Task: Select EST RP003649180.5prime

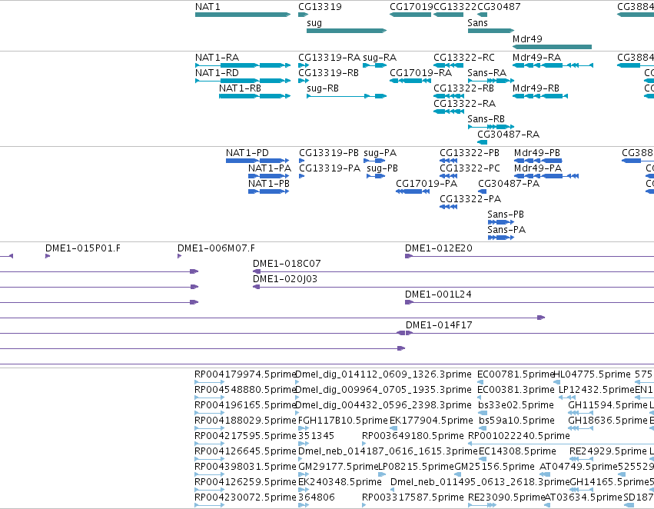Action: click(364, 444)
